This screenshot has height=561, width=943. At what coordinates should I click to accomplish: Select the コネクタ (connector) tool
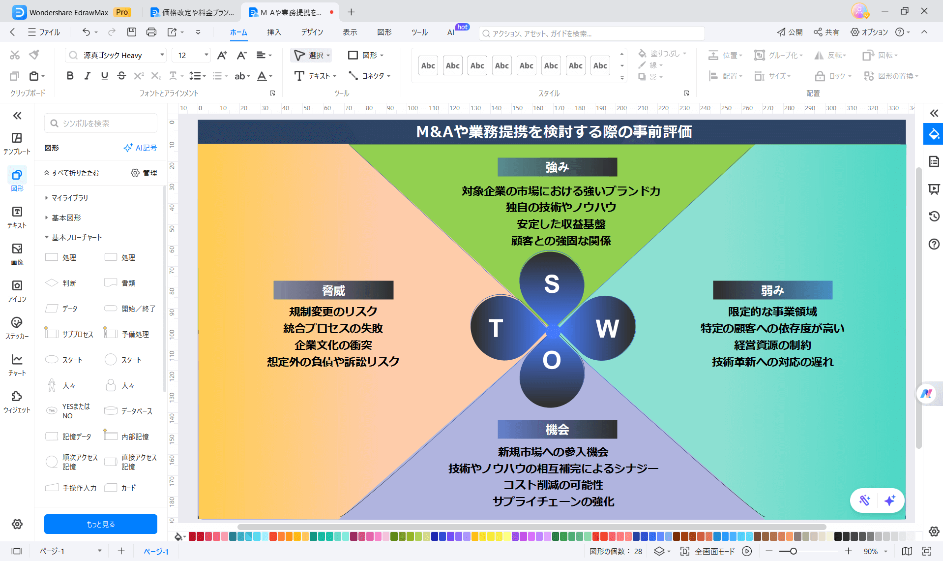[369, 76]
